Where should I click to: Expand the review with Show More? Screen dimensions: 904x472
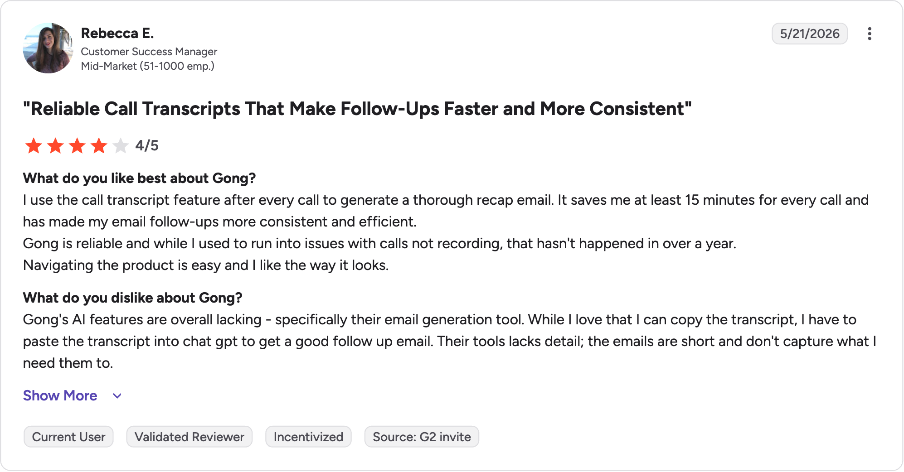(60, 395)
